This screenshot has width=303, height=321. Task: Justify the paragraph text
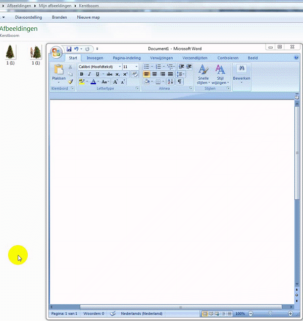pos(171,74)
